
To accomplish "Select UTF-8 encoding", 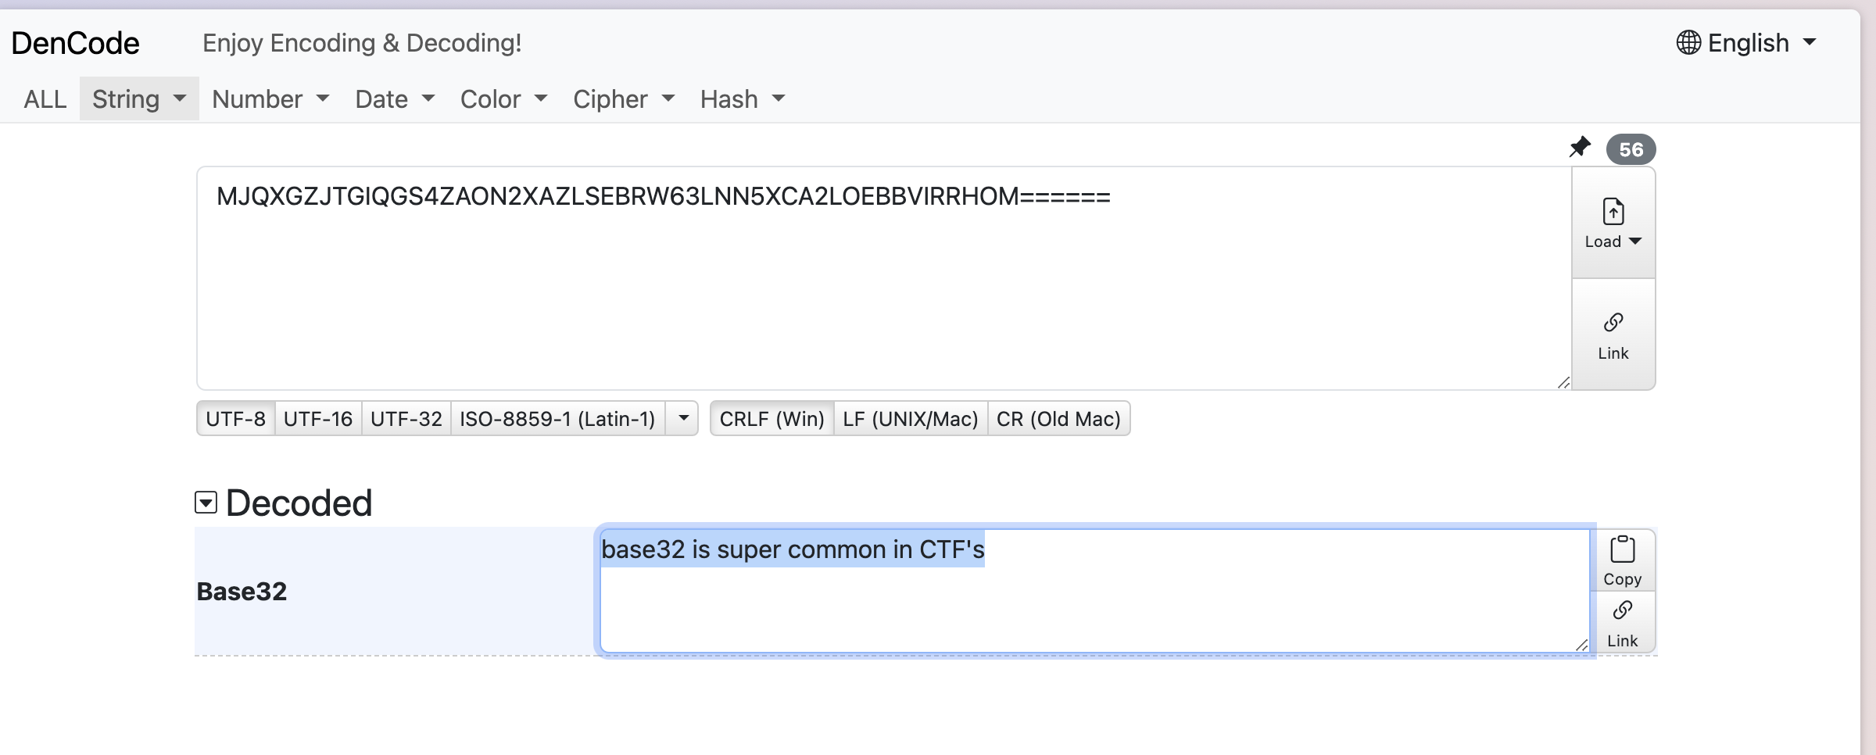I will tap(235, 419).
